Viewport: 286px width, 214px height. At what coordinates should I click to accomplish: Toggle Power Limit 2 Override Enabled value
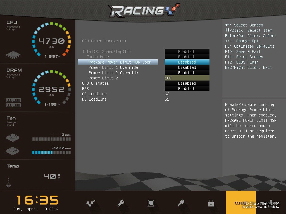pyautogui.click(x=187, y=73)
